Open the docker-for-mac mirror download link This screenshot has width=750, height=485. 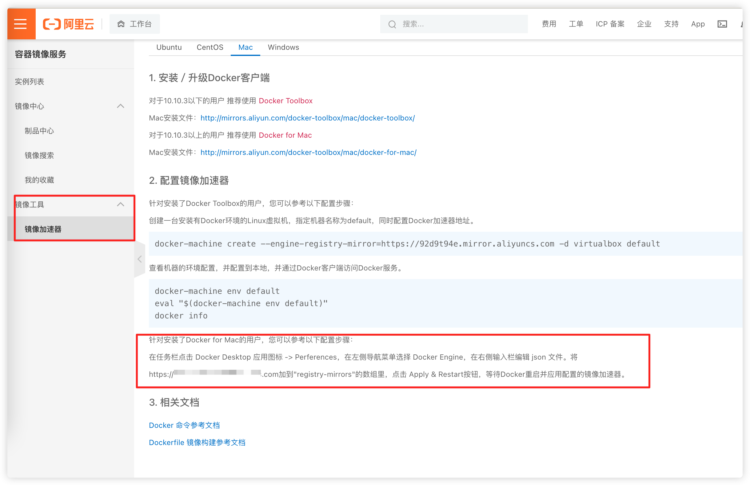[x=309, y=152]
